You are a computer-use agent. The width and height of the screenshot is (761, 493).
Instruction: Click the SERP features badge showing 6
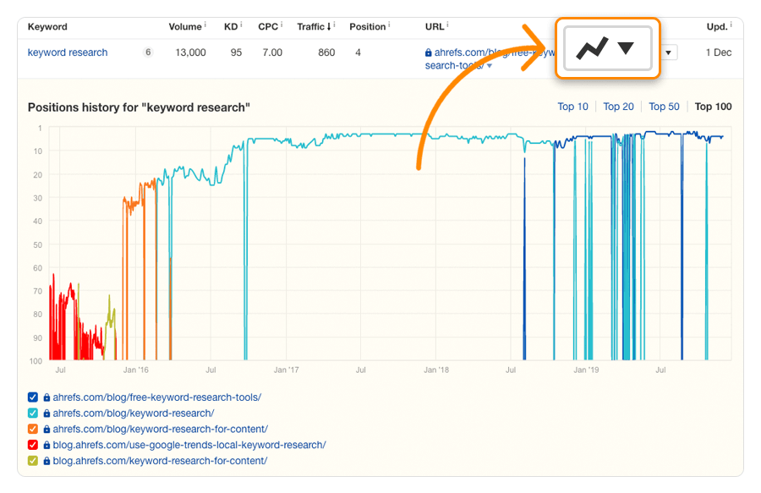click(x=147, y=52)
